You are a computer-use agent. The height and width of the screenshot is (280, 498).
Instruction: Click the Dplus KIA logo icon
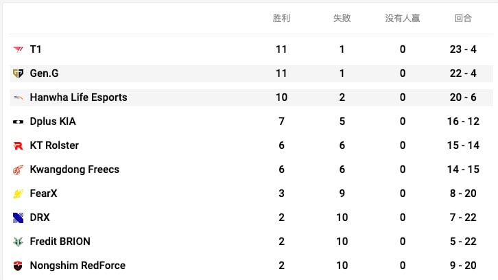[18, 121]
